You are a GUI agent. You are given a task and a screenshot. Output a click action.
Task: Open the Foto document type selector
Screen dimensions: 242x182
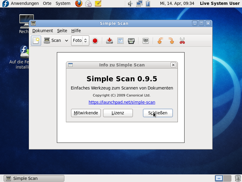click(80, 41)
